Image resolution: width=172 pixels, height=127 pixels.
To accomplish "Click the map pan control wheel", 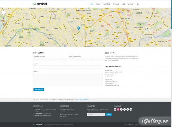I will 3,12.
